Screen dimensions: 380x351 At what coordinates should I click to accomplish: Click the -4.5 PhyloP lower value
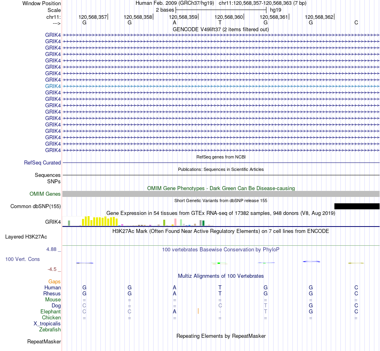[x=52, y=269]
